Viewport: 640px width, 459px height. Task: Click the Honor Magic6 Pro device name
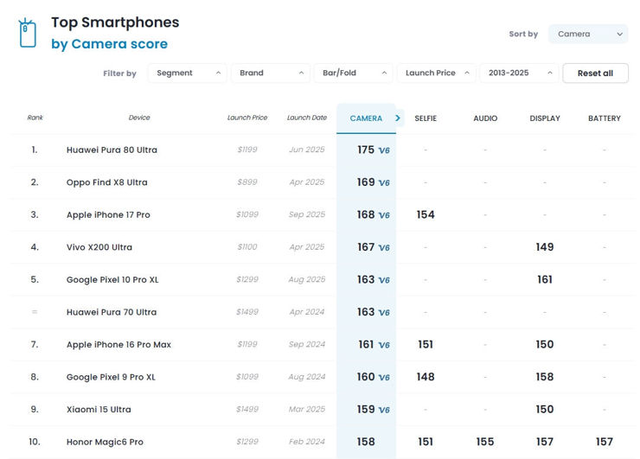[x=105, y=442]
